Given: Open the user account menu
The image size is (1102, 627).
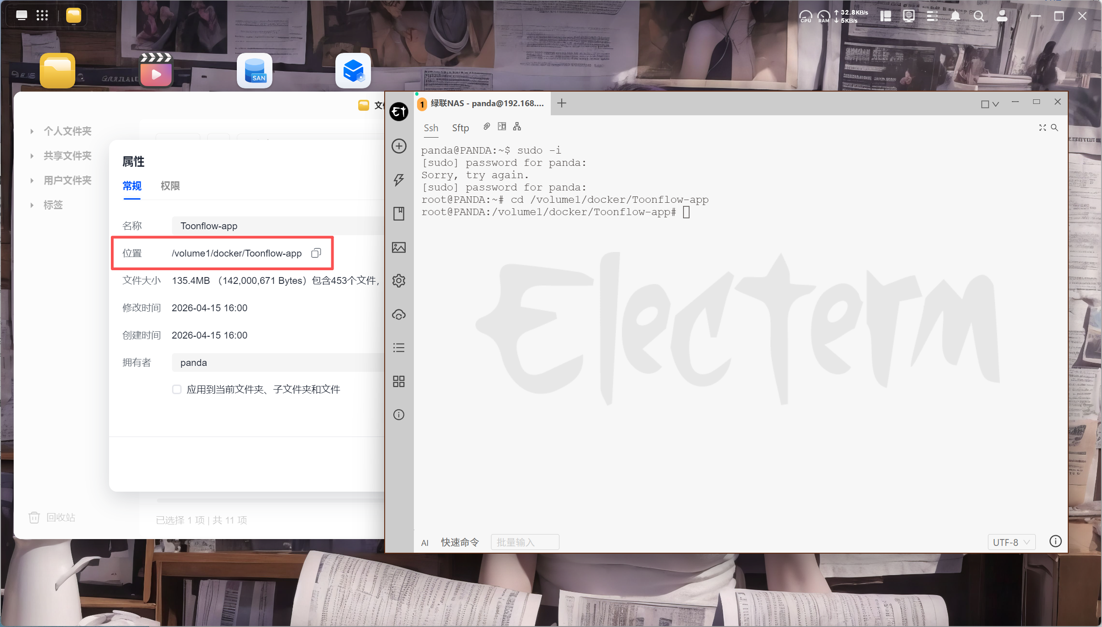Looking at the screenshot, I should [1002, 16].
